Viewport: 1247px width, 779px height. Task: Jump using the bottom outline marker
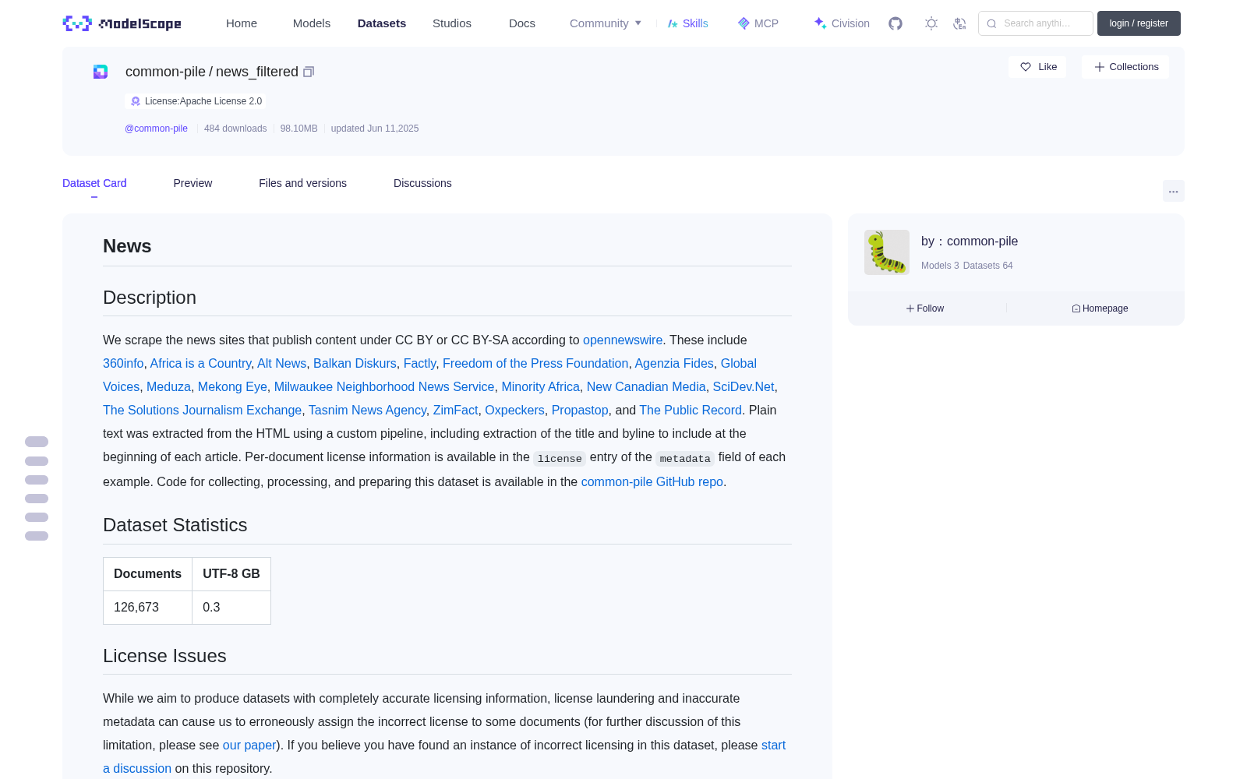[37, 536]
